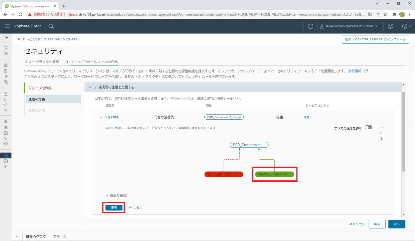
Task: Open Workload Management sidebar icon
Action: click(6, 76)
